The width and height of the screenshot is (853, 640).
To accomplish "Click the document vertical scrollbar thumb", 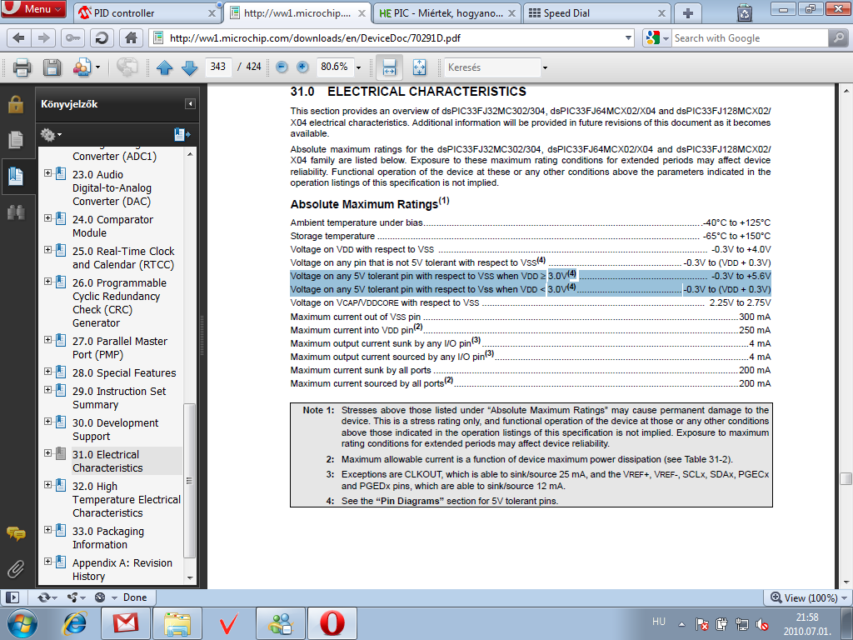I will (846, 478).
